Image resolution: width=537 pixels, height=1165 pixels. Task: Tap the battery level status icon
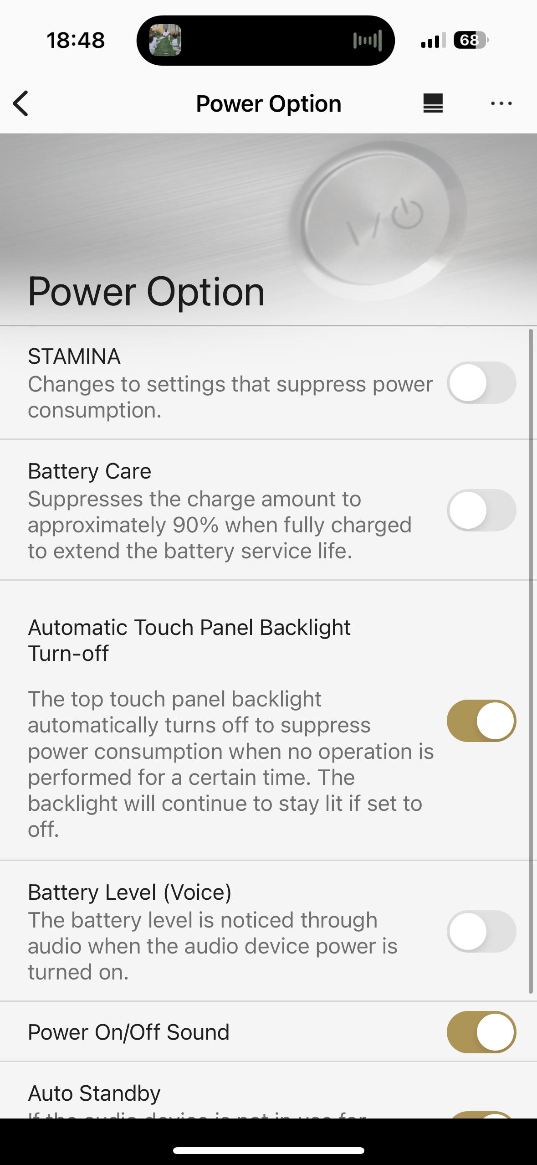(471, 40)
